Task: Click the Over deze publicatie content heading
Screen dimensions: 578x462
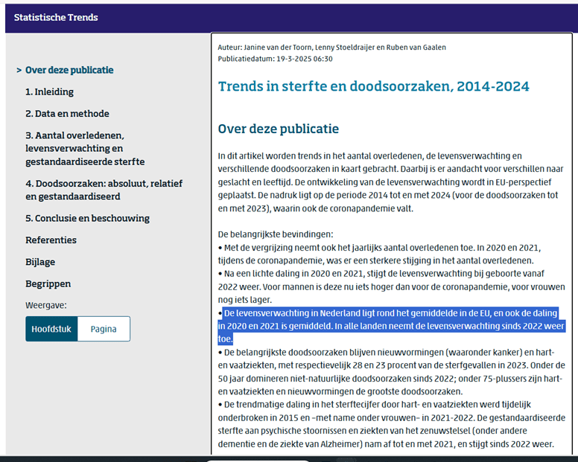Action: pyautogui.click(x=278, y=129)
